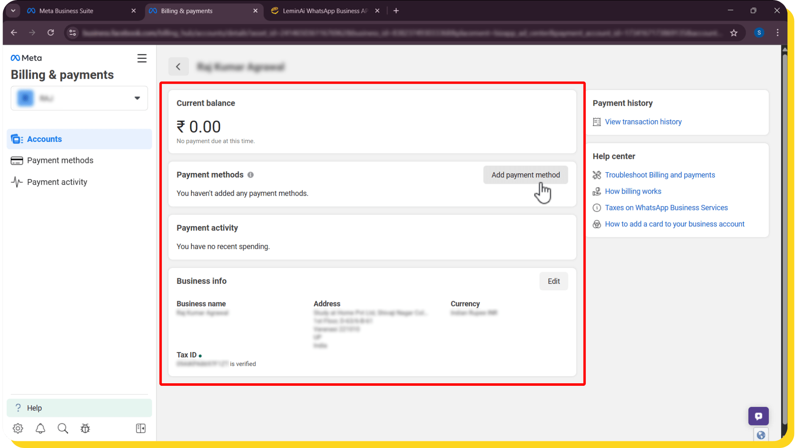Open the notifications bell icon
797x448 pixels.
[40, 428]
